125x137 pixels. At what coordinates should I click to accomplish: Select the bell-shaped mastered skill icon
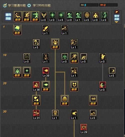pos(65,100)
